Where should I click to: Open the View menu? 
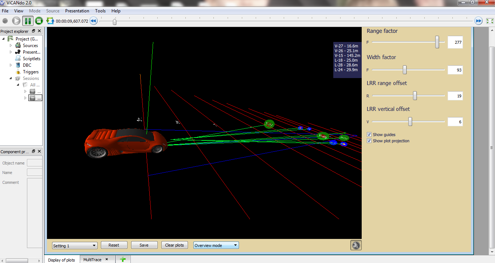[x=19, y=11]
